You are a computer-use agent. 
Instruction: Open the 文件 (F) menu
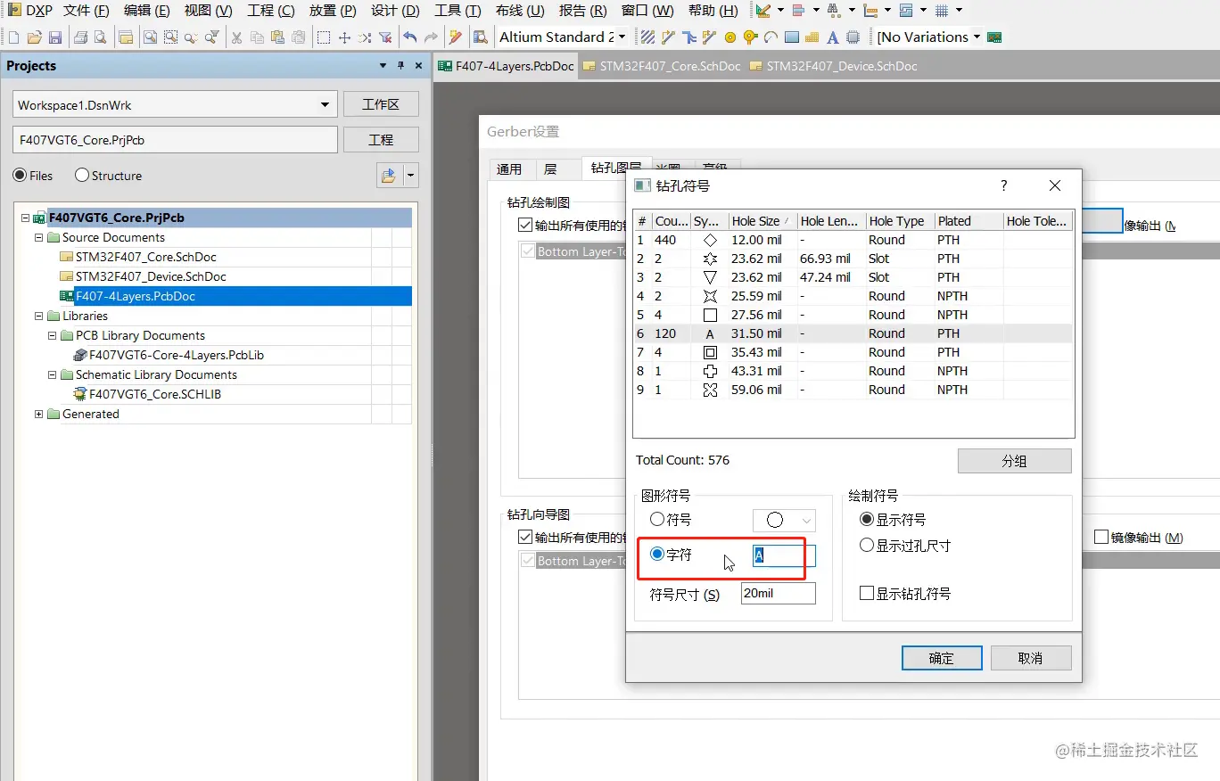87,11
